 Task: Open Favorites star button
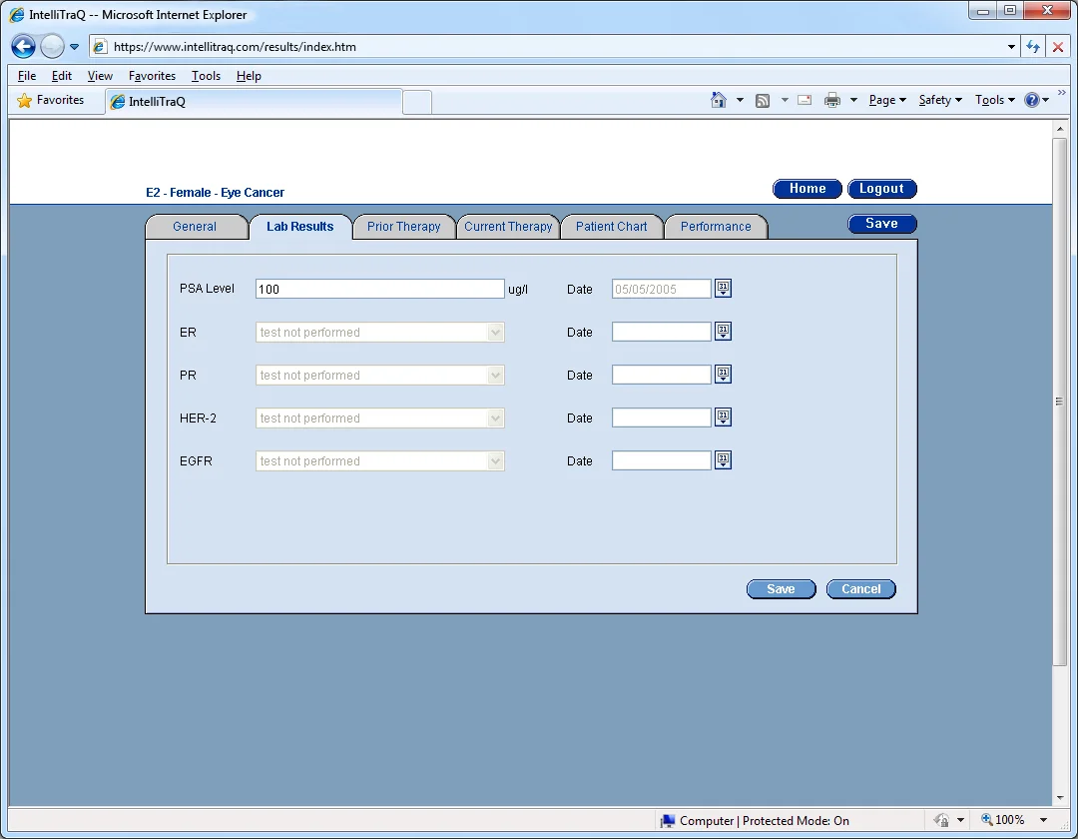[50, 101]
